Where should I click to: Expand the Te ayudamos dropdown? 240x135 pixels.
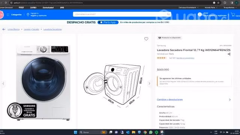(230, 7)
